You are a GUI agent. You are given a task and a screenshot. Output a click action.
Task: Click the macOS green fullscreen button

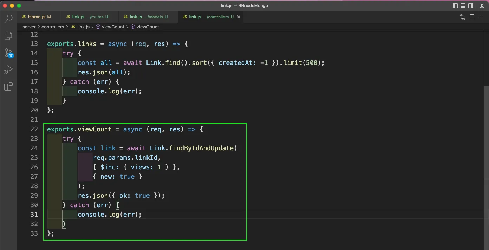tap(19, 6)
